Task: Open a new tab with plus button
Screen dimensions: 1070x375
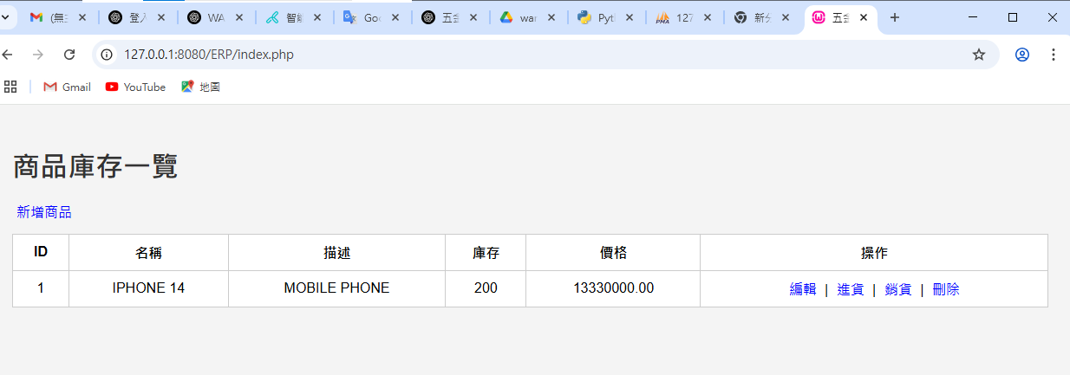Action: [895, 17]
